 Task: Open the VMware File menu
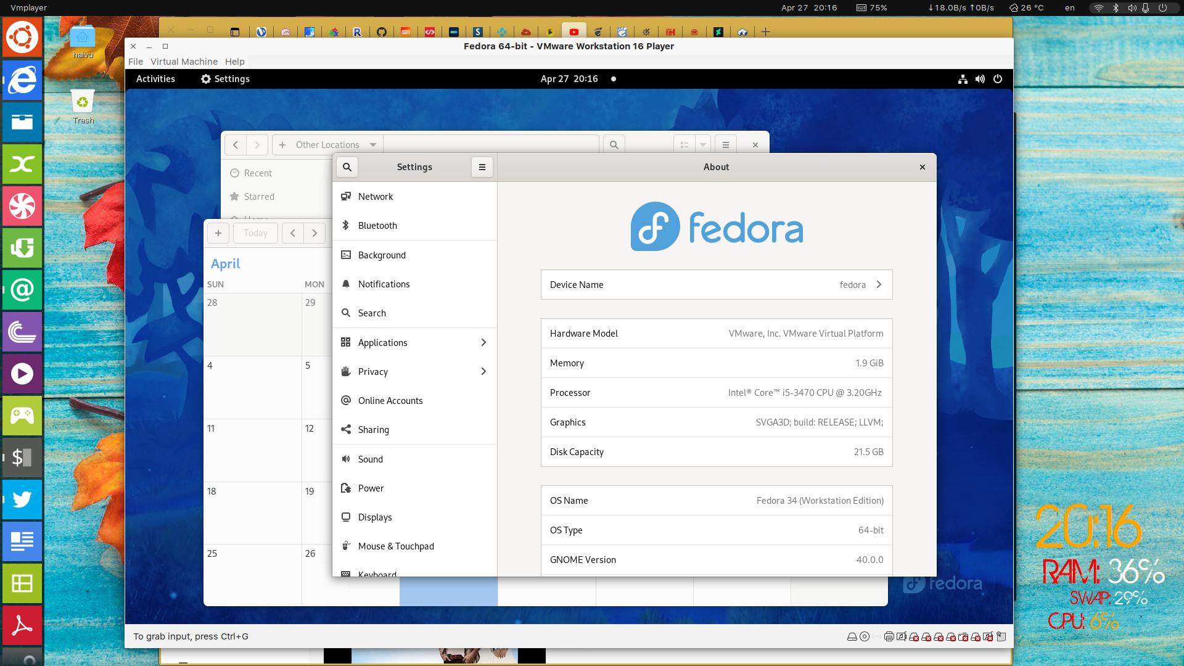pos(136,62)
